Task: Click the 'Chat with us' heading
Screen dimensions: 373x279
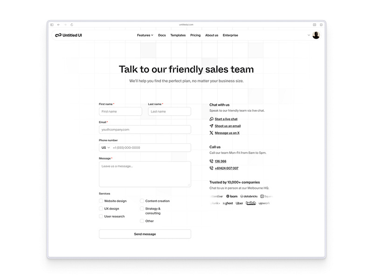Action: (x=219, y=105)
